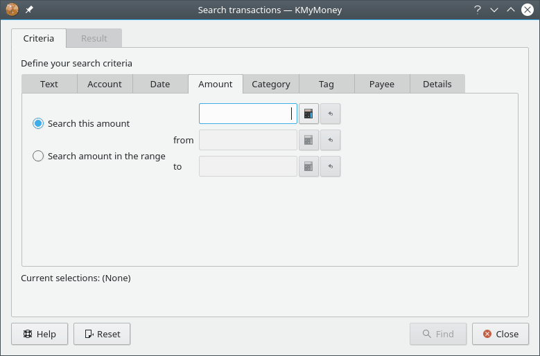Open the Date criteria tab

pos(160,84)
